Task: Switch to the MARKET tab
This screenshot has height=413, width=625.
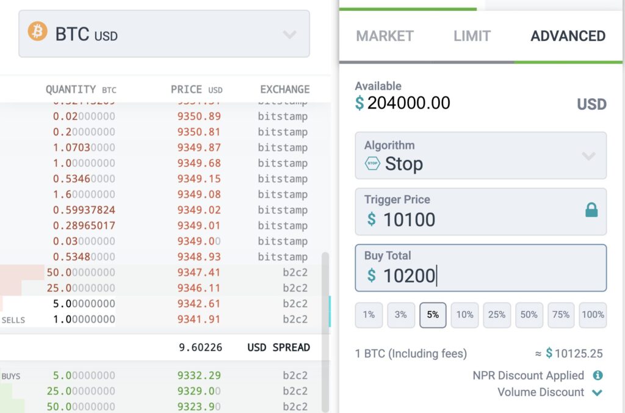Action: tap(385, 36)
